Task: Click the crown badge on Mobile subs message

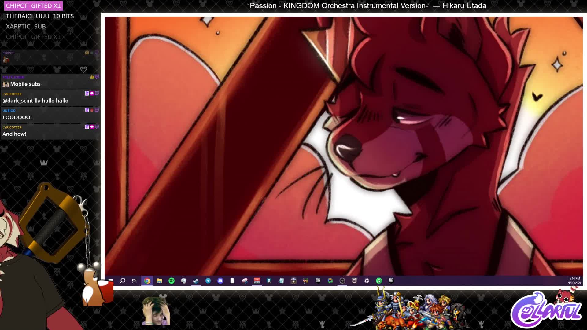Action: (x=92, y=77)
